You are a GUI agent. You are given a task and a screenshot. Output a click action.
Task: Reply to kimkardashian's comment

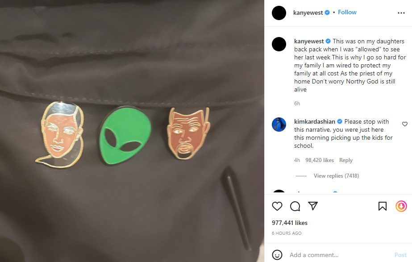click(x=346, y=160)
